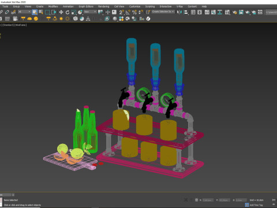Viewport: 277px width, 208px height.
Task: Open the Rendering menu
Action: (103, 6)
